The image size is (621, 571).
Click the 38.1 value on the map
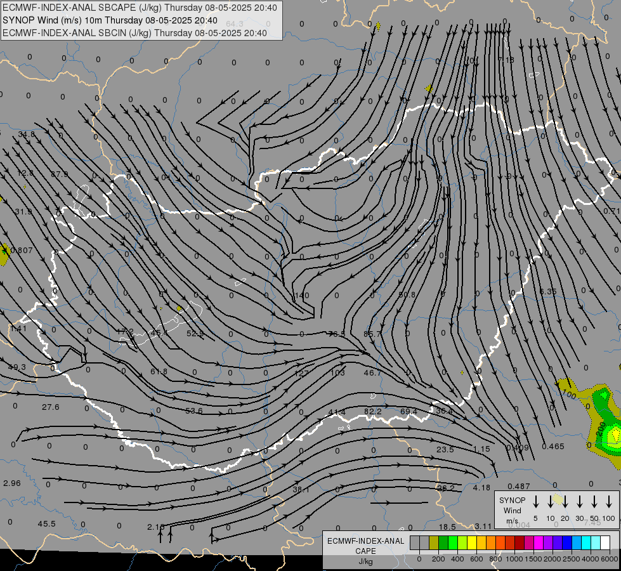point(301,489)
